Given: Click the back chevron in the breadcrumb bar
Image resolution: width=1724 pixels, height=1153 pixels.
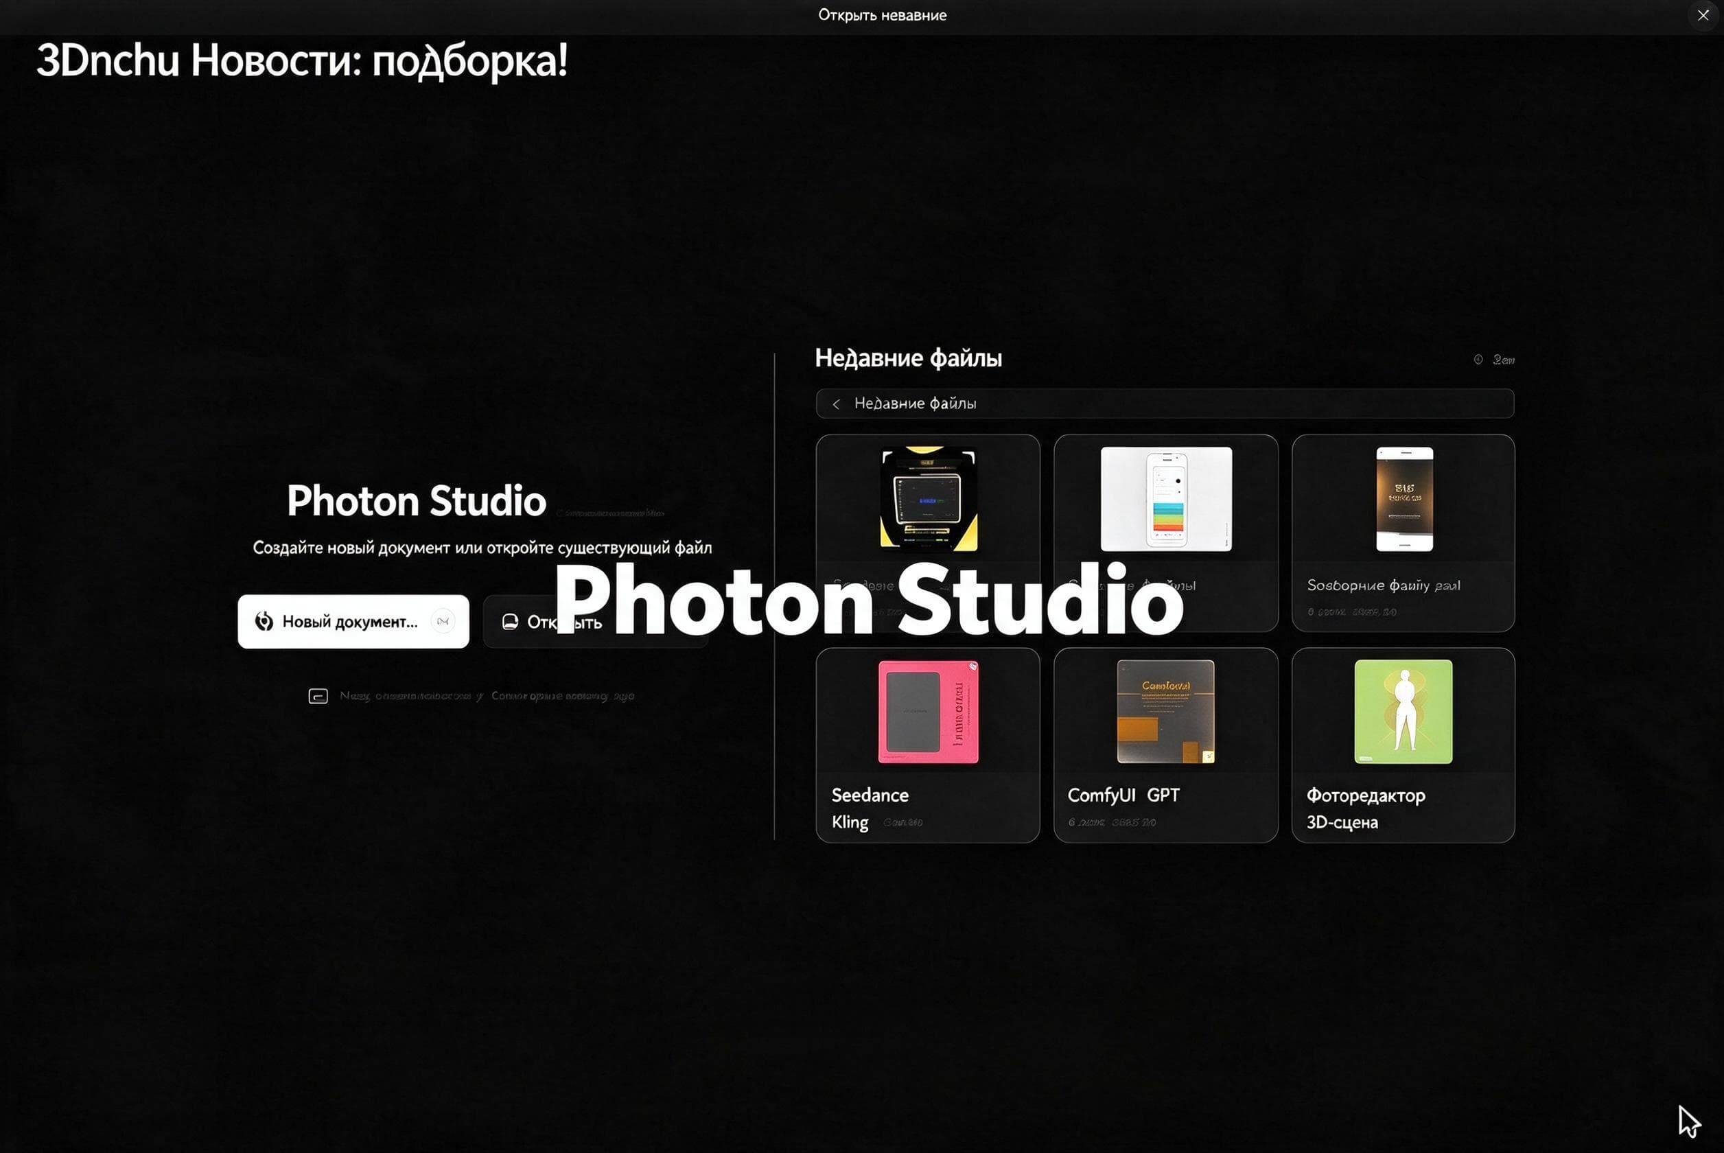Looking at the screenshot, I should pyautogui.click(x=836, y=404).
